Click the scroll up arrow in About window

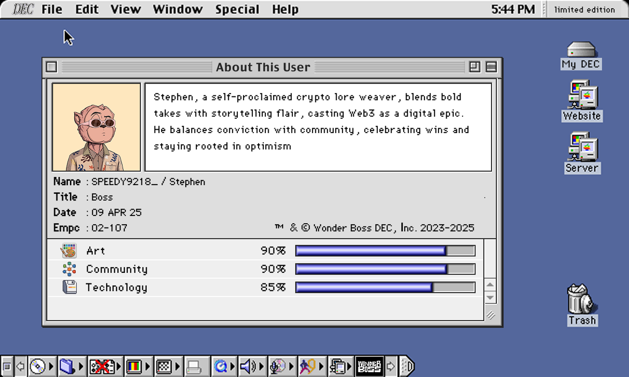(x=490, y=285)
